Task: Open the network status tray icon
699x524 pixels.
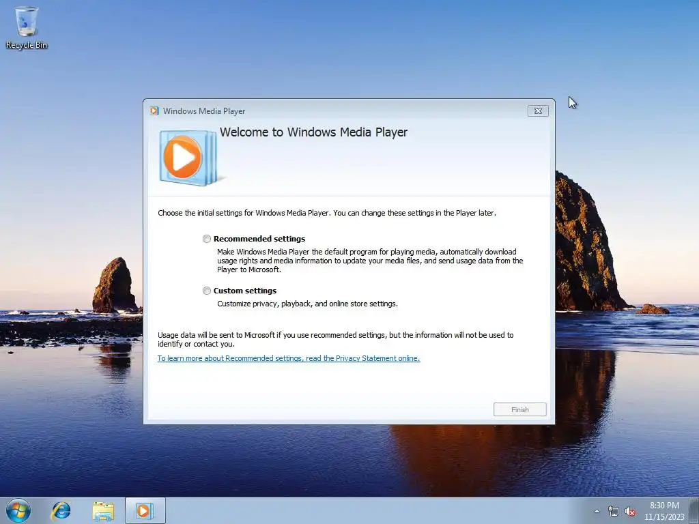Action: (x=614, y=511)
